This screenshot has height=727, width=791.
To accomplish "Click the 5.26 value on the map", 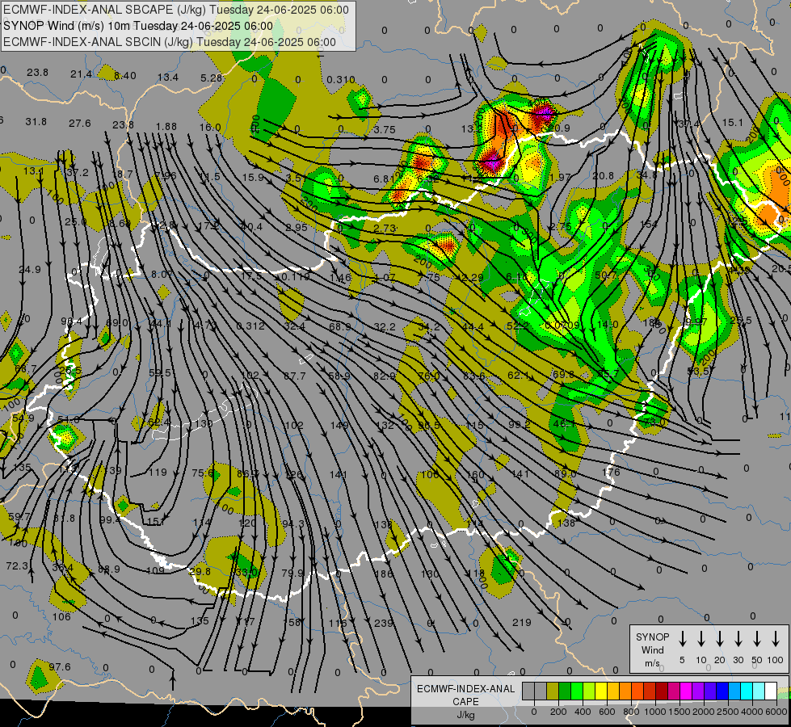I will (x=212, y=78).
